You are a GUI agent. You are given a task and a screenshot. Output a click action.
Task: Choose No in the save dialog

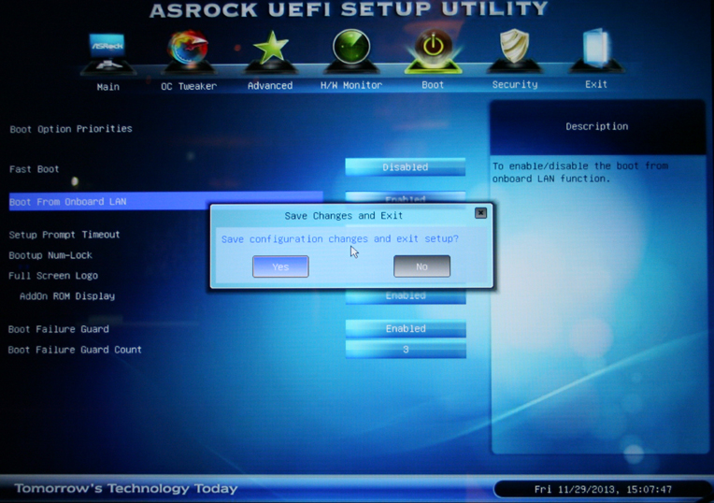tap(421, 266)
